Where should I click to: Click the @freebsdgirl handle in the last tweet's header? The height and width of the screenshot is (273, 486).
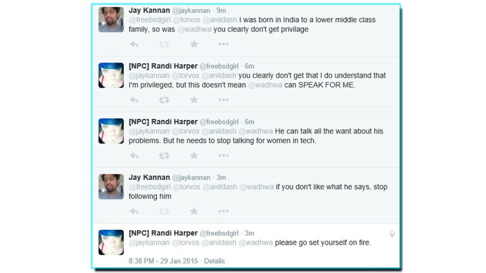(220, 233)
